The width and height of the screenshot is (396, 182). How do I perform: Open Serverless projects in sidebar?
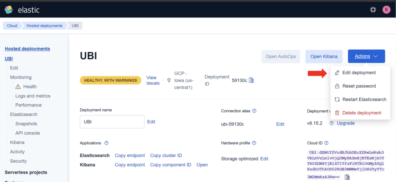click(26, 172)
